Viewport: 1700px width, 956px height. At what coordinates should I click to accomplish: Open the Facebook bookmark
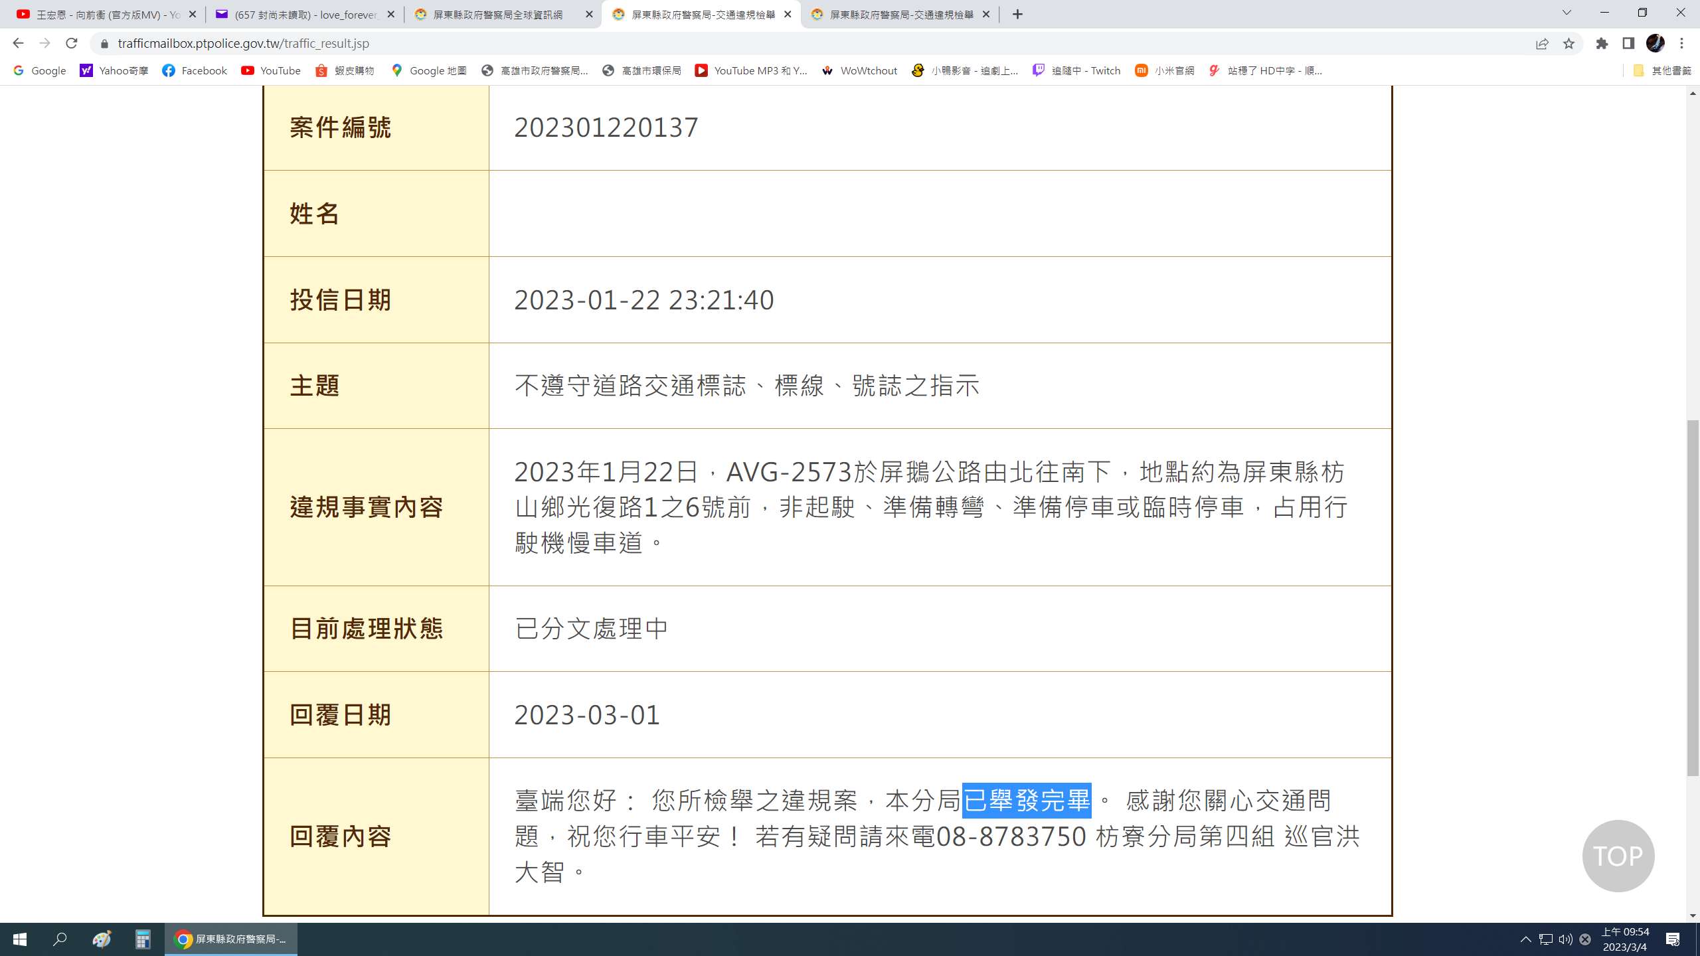[x=195, y=70]
